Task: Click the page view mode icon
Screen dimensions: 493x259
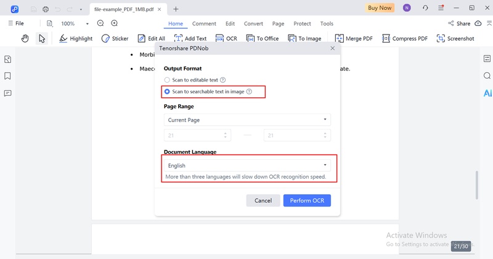Action: 50,23
